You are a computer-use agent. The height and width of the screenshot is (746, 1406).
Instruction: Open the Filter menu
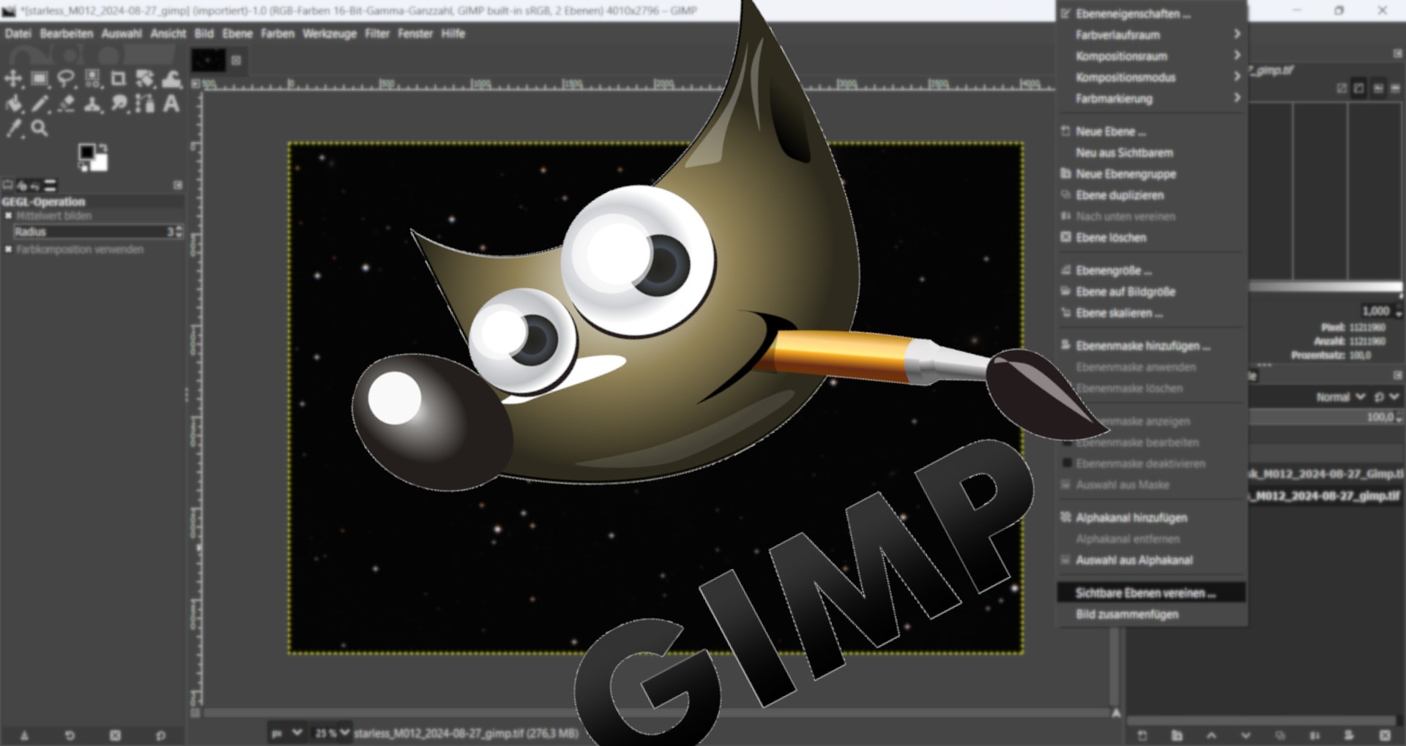[377, 33]
